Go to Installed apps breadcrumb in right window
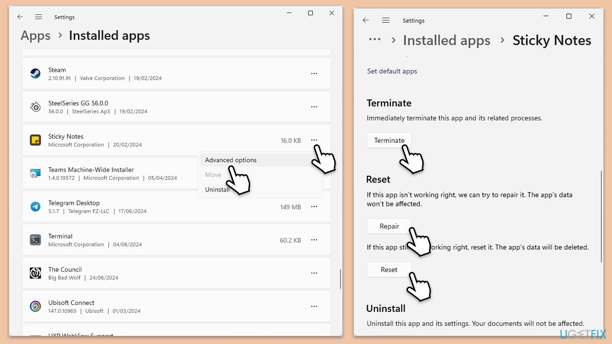Image resolution: width=612 pixels, height=344 pixels. 447,41
